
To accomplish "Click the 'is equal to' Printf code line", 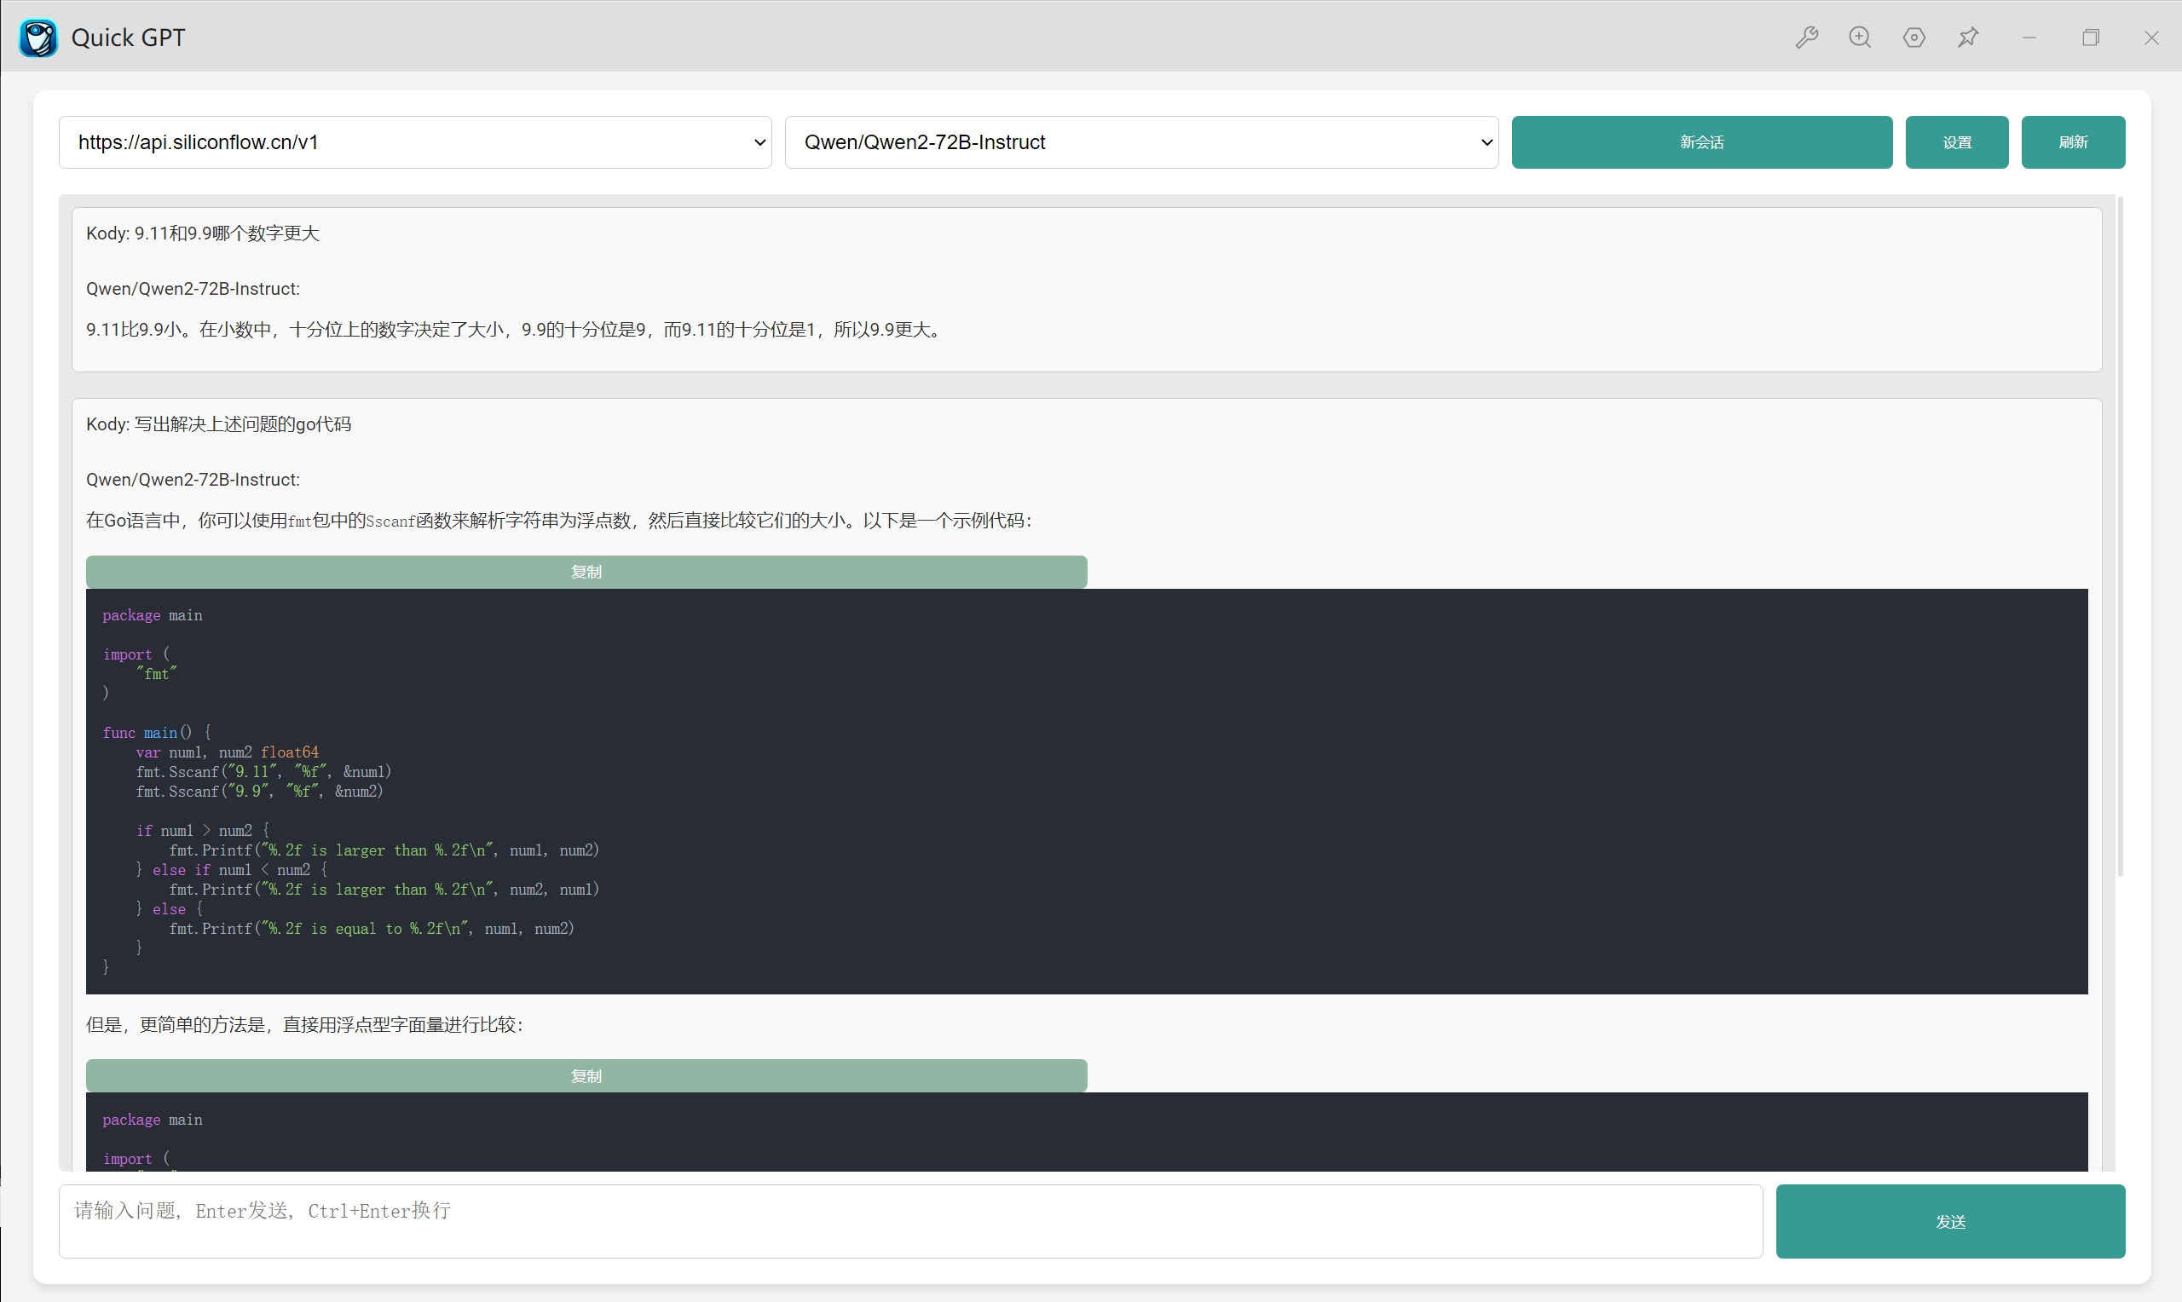I will click(x=372, y=929).
